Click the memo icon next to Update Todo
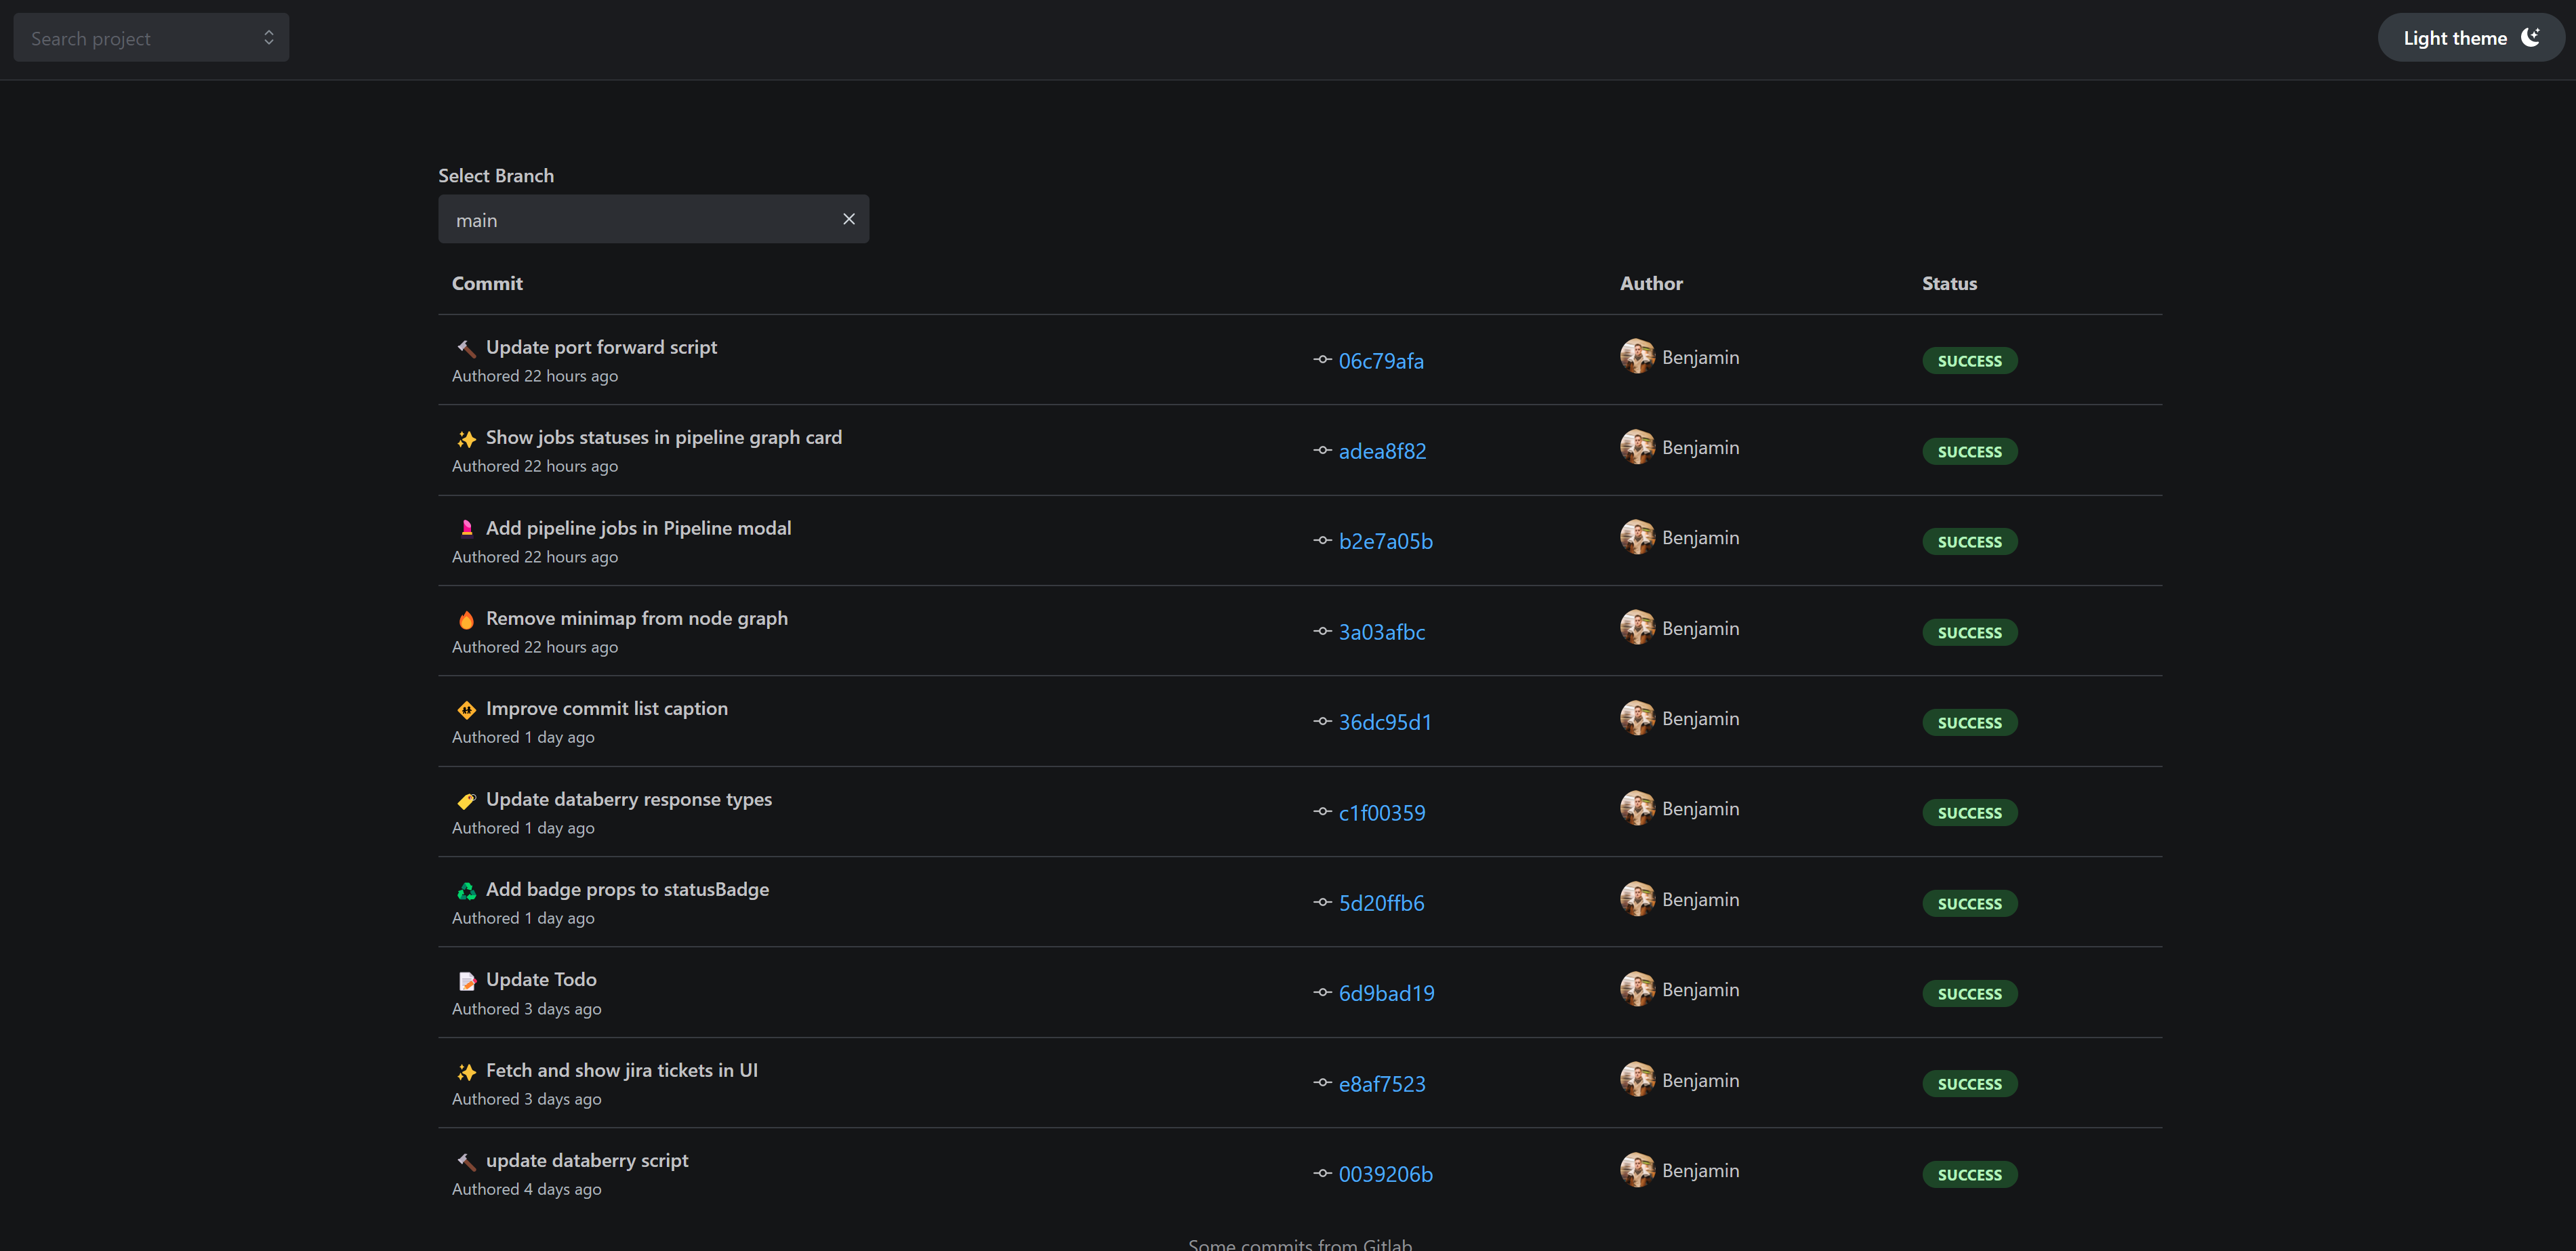2576x1251 pixels. (x=466, y=981)
